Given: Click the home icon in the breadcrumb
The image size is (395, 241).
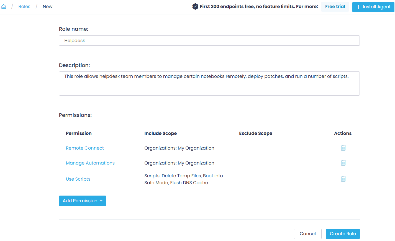Looking at the screenshot, I should 4,6.
